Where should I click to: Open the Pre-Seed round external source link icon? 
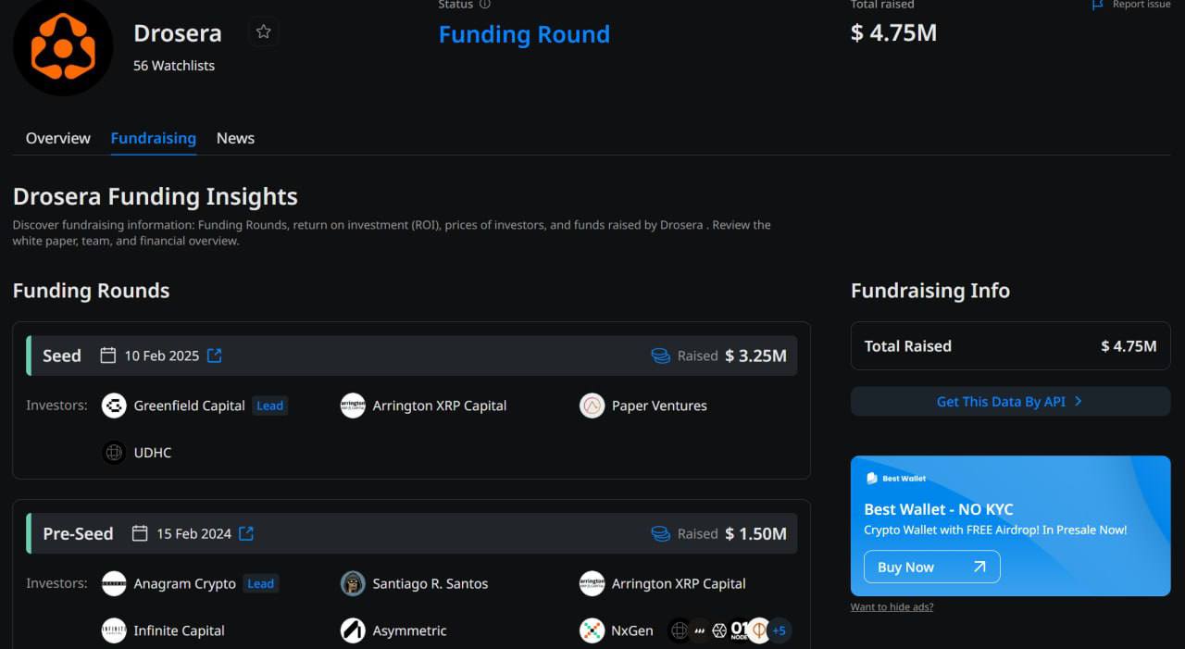coord(246,533)
